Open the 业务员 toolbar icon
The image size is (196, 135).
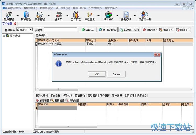point(59,16)
